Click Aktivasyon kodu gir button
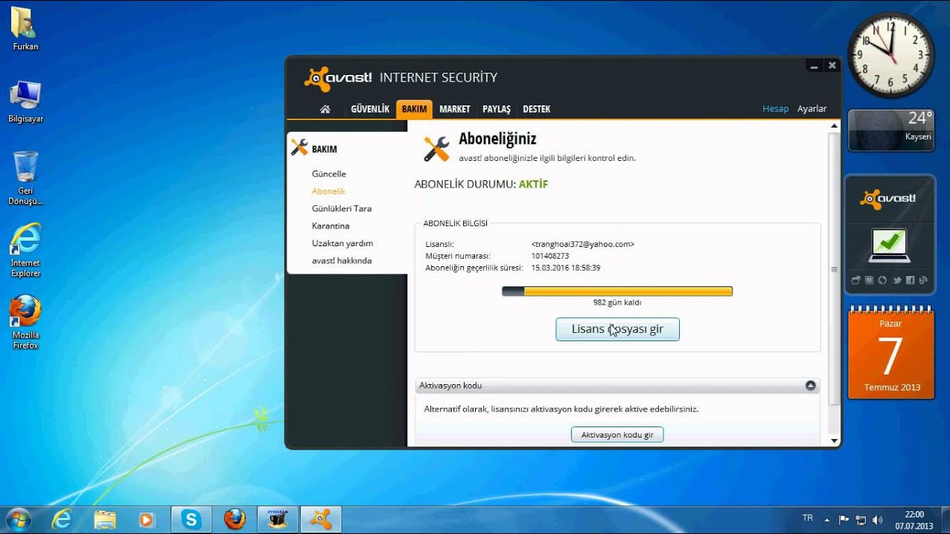950x534 pixels. pos(617,435)
